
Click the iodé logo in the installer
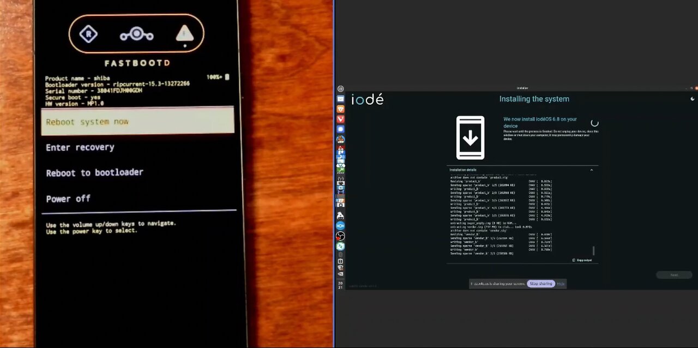pos(367,99)
